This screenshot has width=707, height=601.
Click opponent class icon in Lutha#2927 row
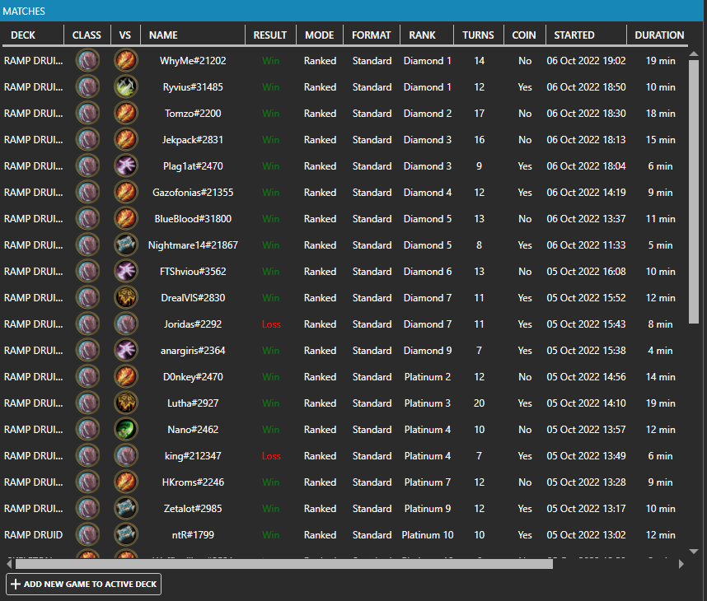(126, 403)
